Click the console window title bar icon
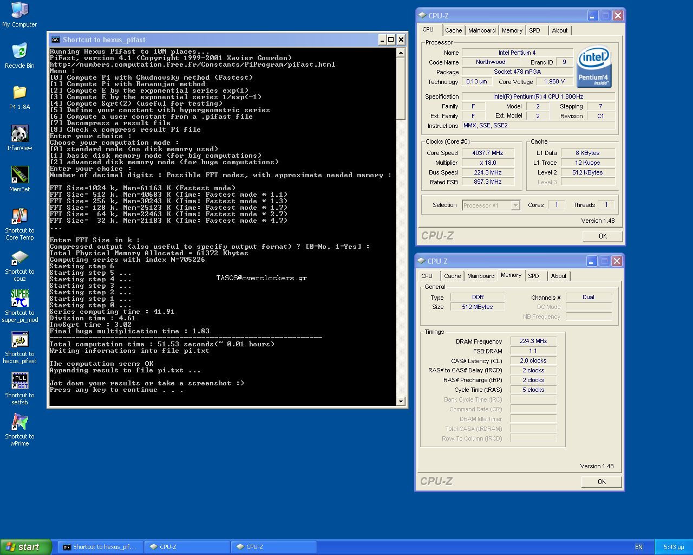This screenshot has height=555, width=693. [55, 40]
